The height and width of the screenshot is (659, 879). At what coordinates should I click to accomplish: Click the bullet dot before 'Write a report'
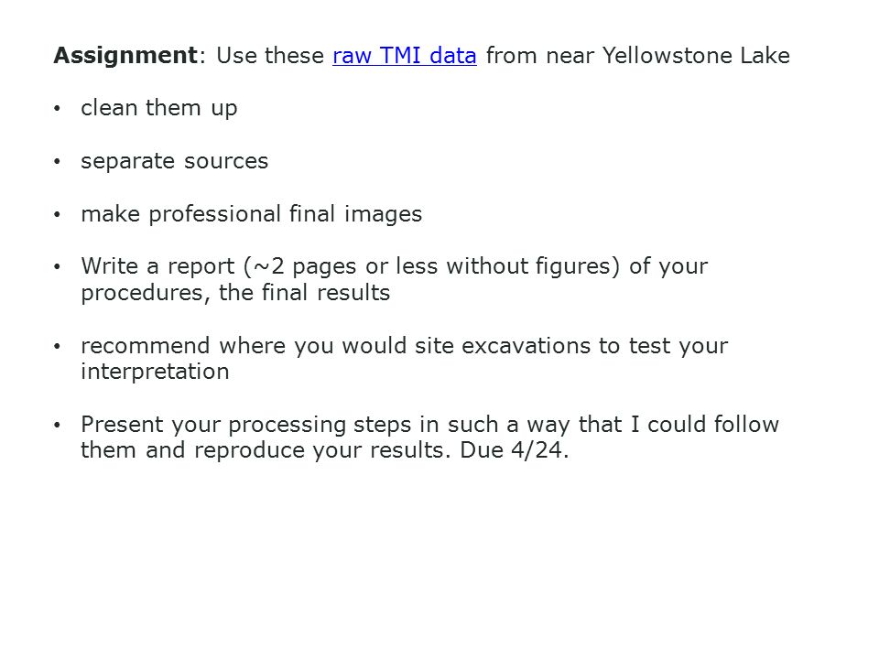[x=57, y=267]
